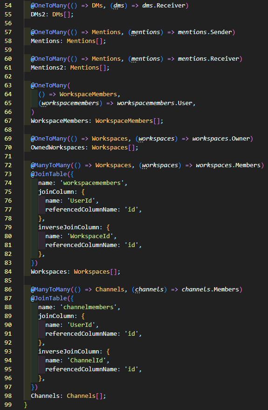The image size is (268, 410).
Task: Click line number 86 in the gutter
Action: point(8,290)
